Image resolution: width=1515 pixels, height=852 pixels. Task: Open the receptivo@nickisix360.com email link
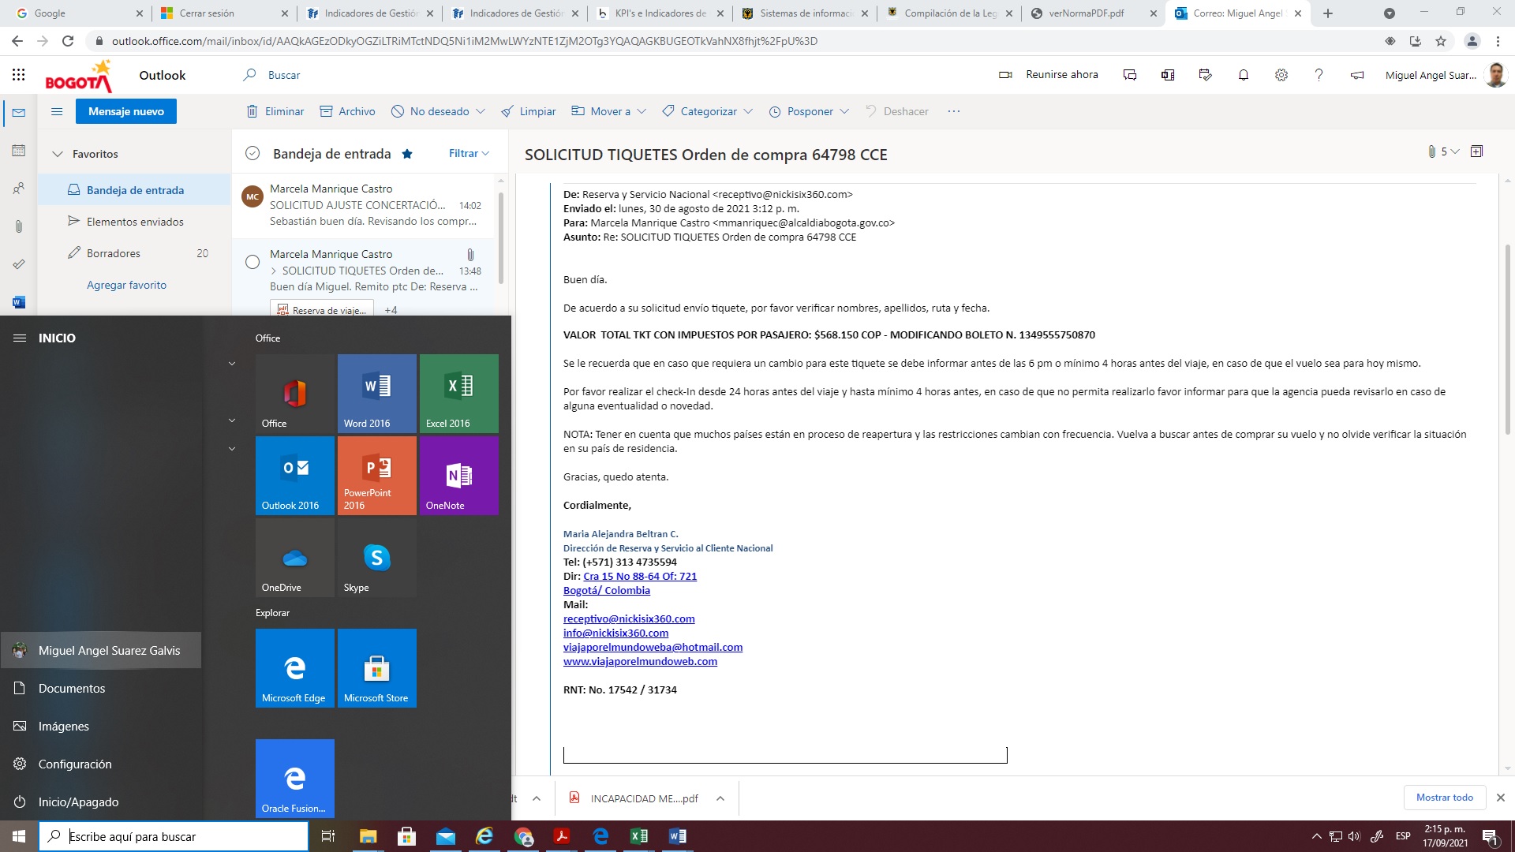click(629, 618)
